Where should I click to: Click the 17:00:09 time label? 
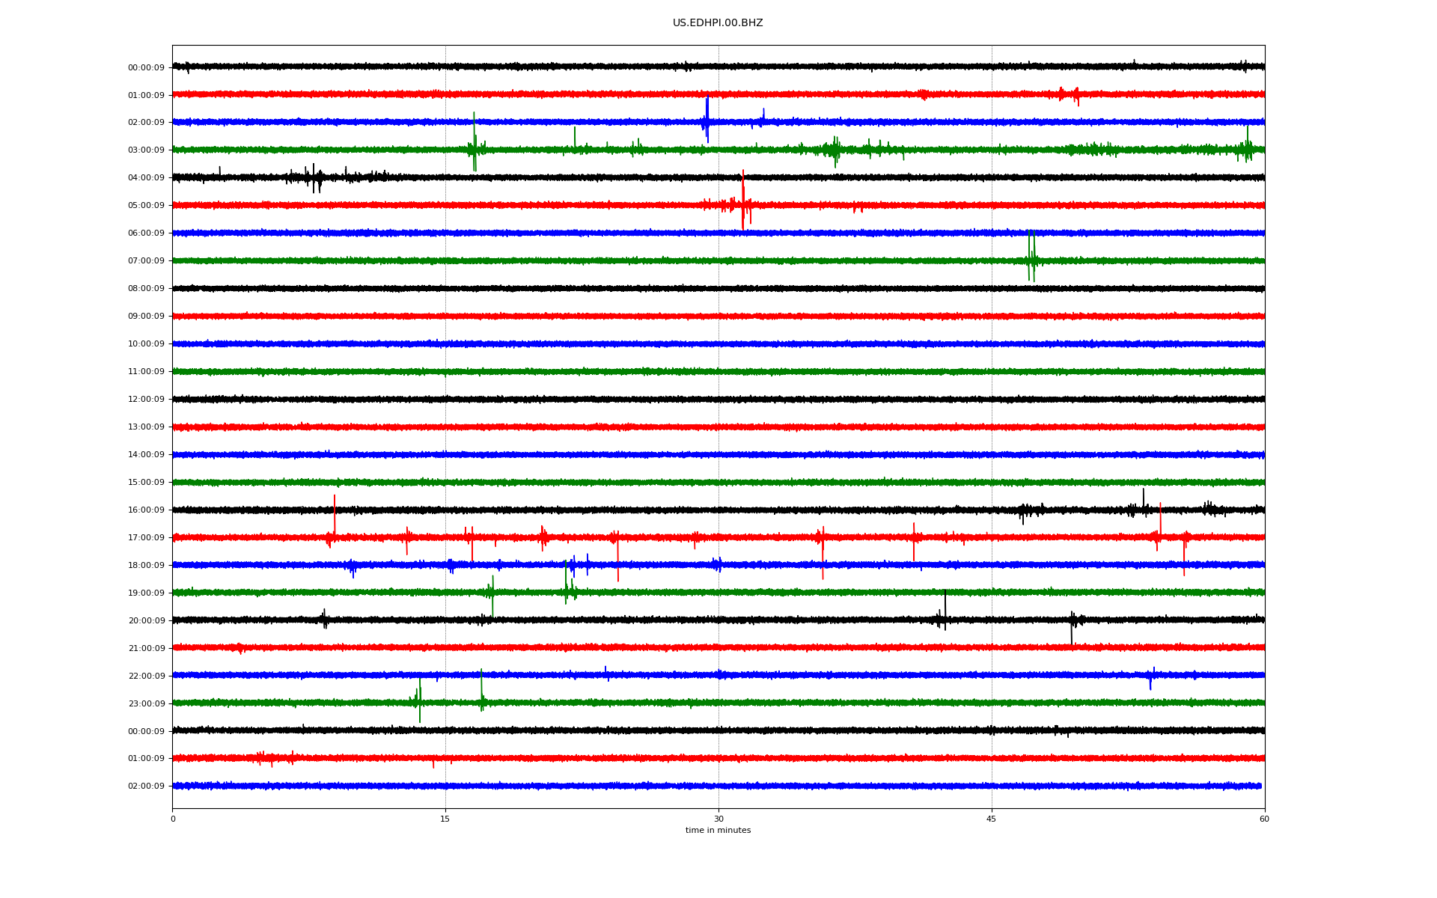tap(146, 538)
